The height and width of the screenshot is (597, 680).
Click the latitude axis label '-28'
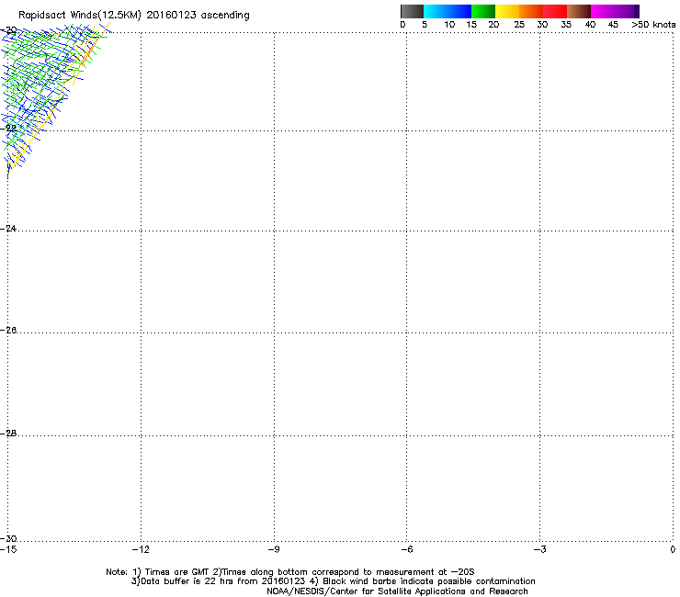(8, 434)
